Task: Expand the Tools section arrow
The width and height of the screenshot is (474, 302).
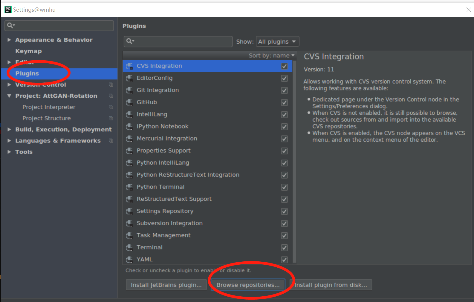Action: pos(9,152)
